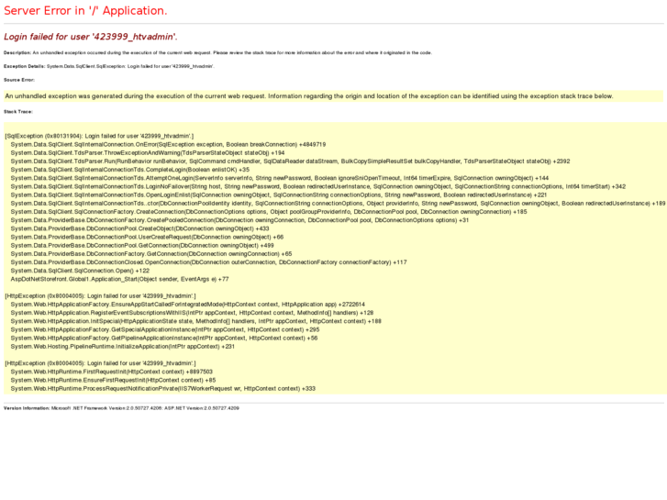The width and height of the screenshot is (667, 500).
Task: Click the '[SqlException (0x80131904)' line
Action: (x=99, y=136)
